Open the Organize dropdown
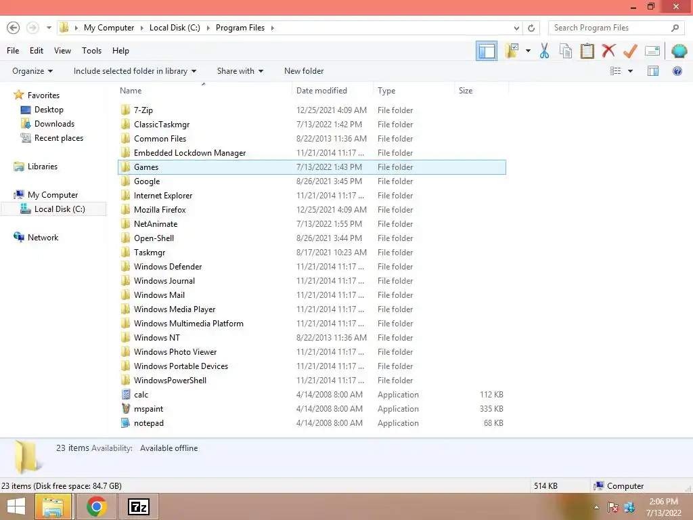The image size is (693, 520). (x=32, y=71)
